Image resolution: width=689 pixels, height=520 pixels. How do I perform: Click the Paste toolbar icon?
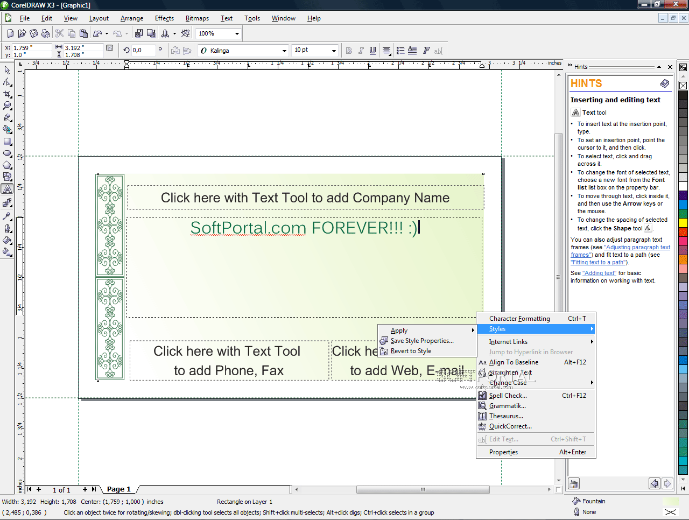(x=83, y=33)
